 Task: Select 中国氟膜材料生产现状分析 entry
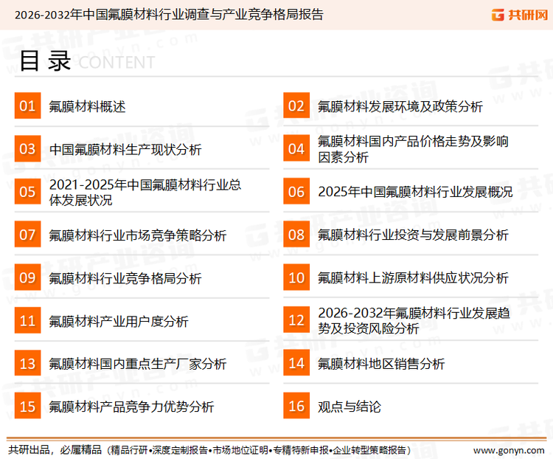(x=125, y=149)
